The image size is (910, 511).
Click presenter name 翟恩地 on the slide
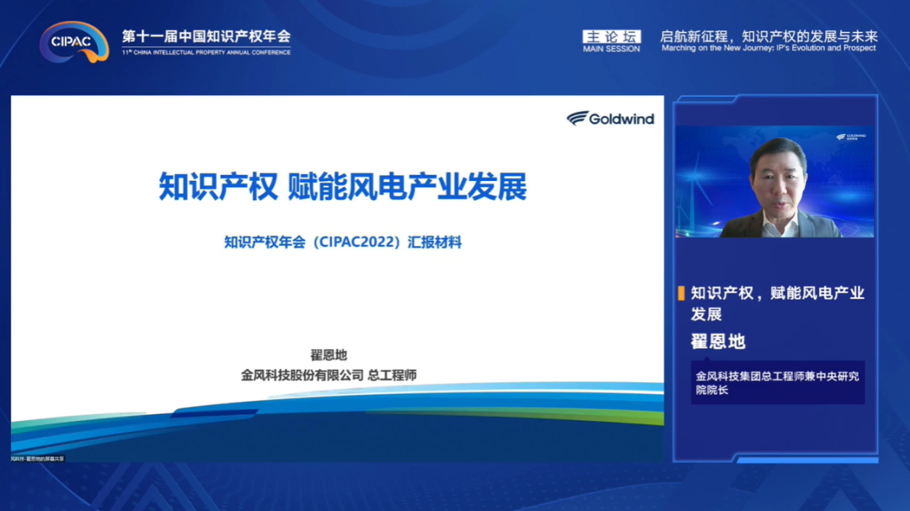point(329,354)
